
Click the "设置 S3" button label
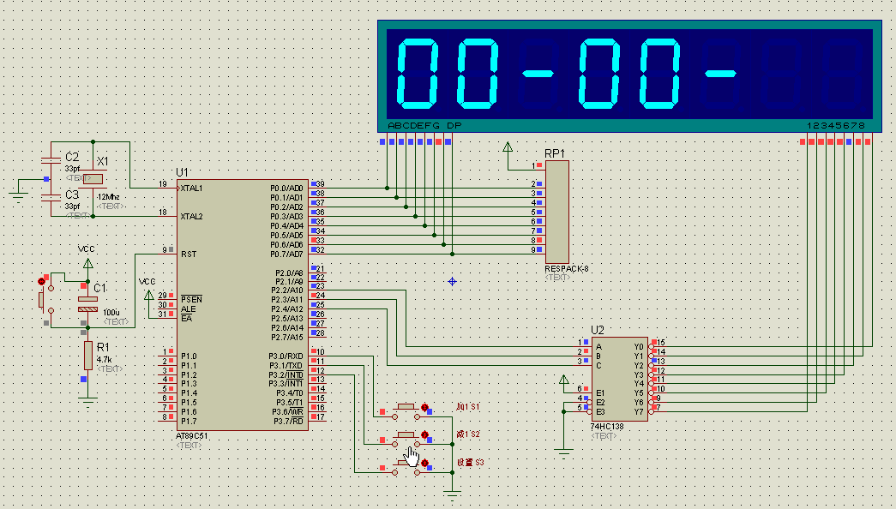pos(470,462)
